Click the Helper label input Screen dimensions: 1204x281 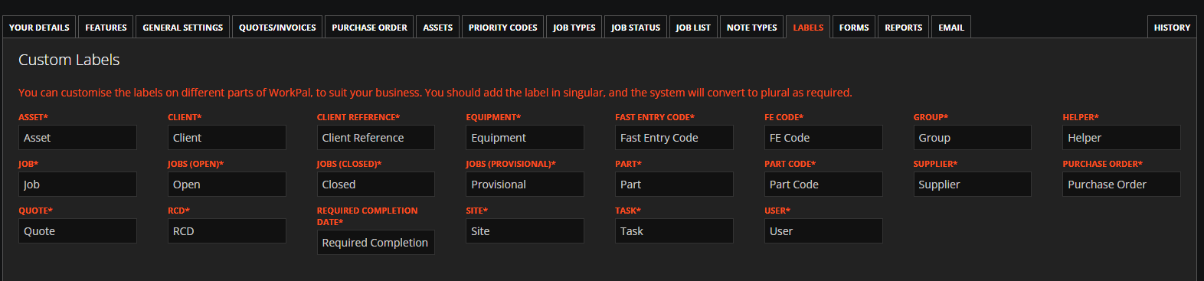pyautogui.click(x=1121, y=138)
